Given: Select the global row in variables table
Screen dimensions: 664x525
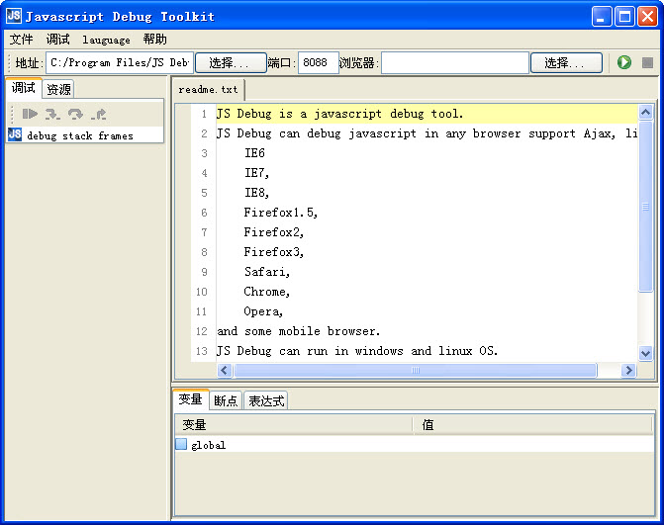Looking at the screenshot, I should pyautogui.click(x=414, y=444).
